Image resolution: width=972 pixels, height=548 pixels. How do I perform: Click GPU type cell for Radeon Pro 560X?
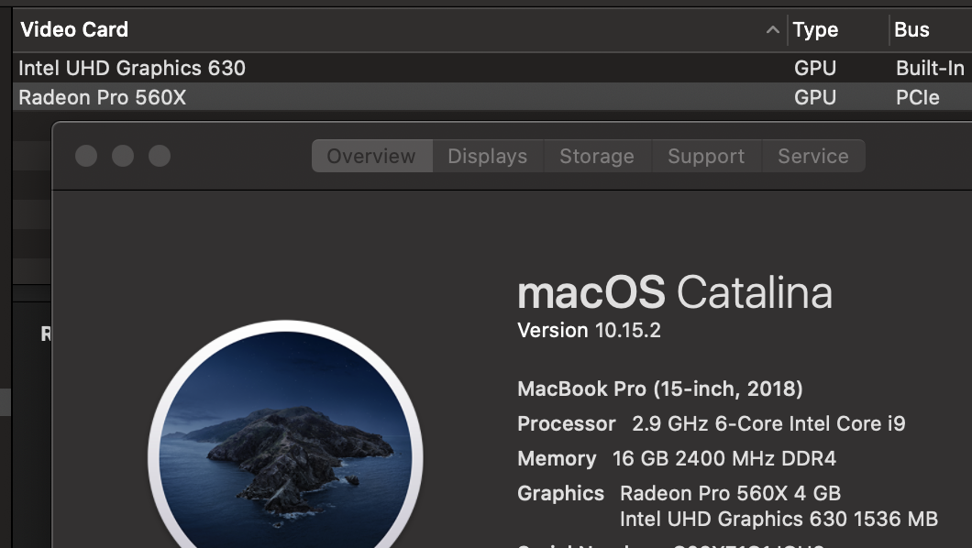(815, 97)
